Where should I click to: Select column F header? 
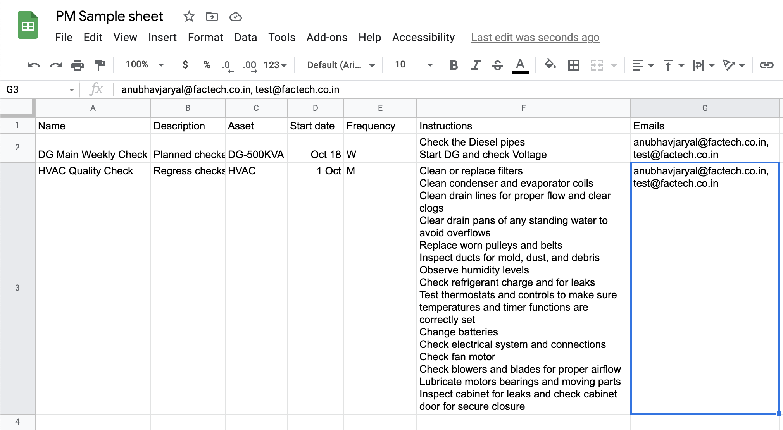pyautogui.click(x=524, y=108)
